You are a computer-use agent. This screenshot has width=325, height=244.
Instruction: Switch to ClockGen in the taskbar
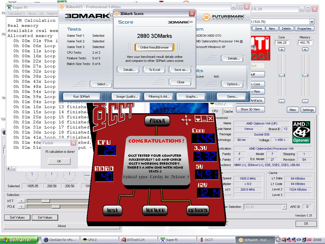pos(61,240)
